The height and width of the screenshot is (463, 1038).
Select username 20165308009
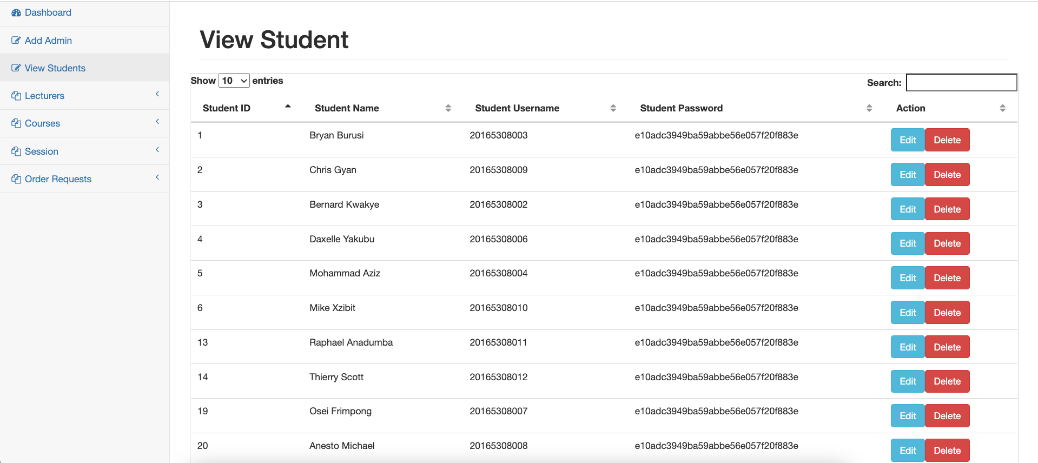[498, 170]
